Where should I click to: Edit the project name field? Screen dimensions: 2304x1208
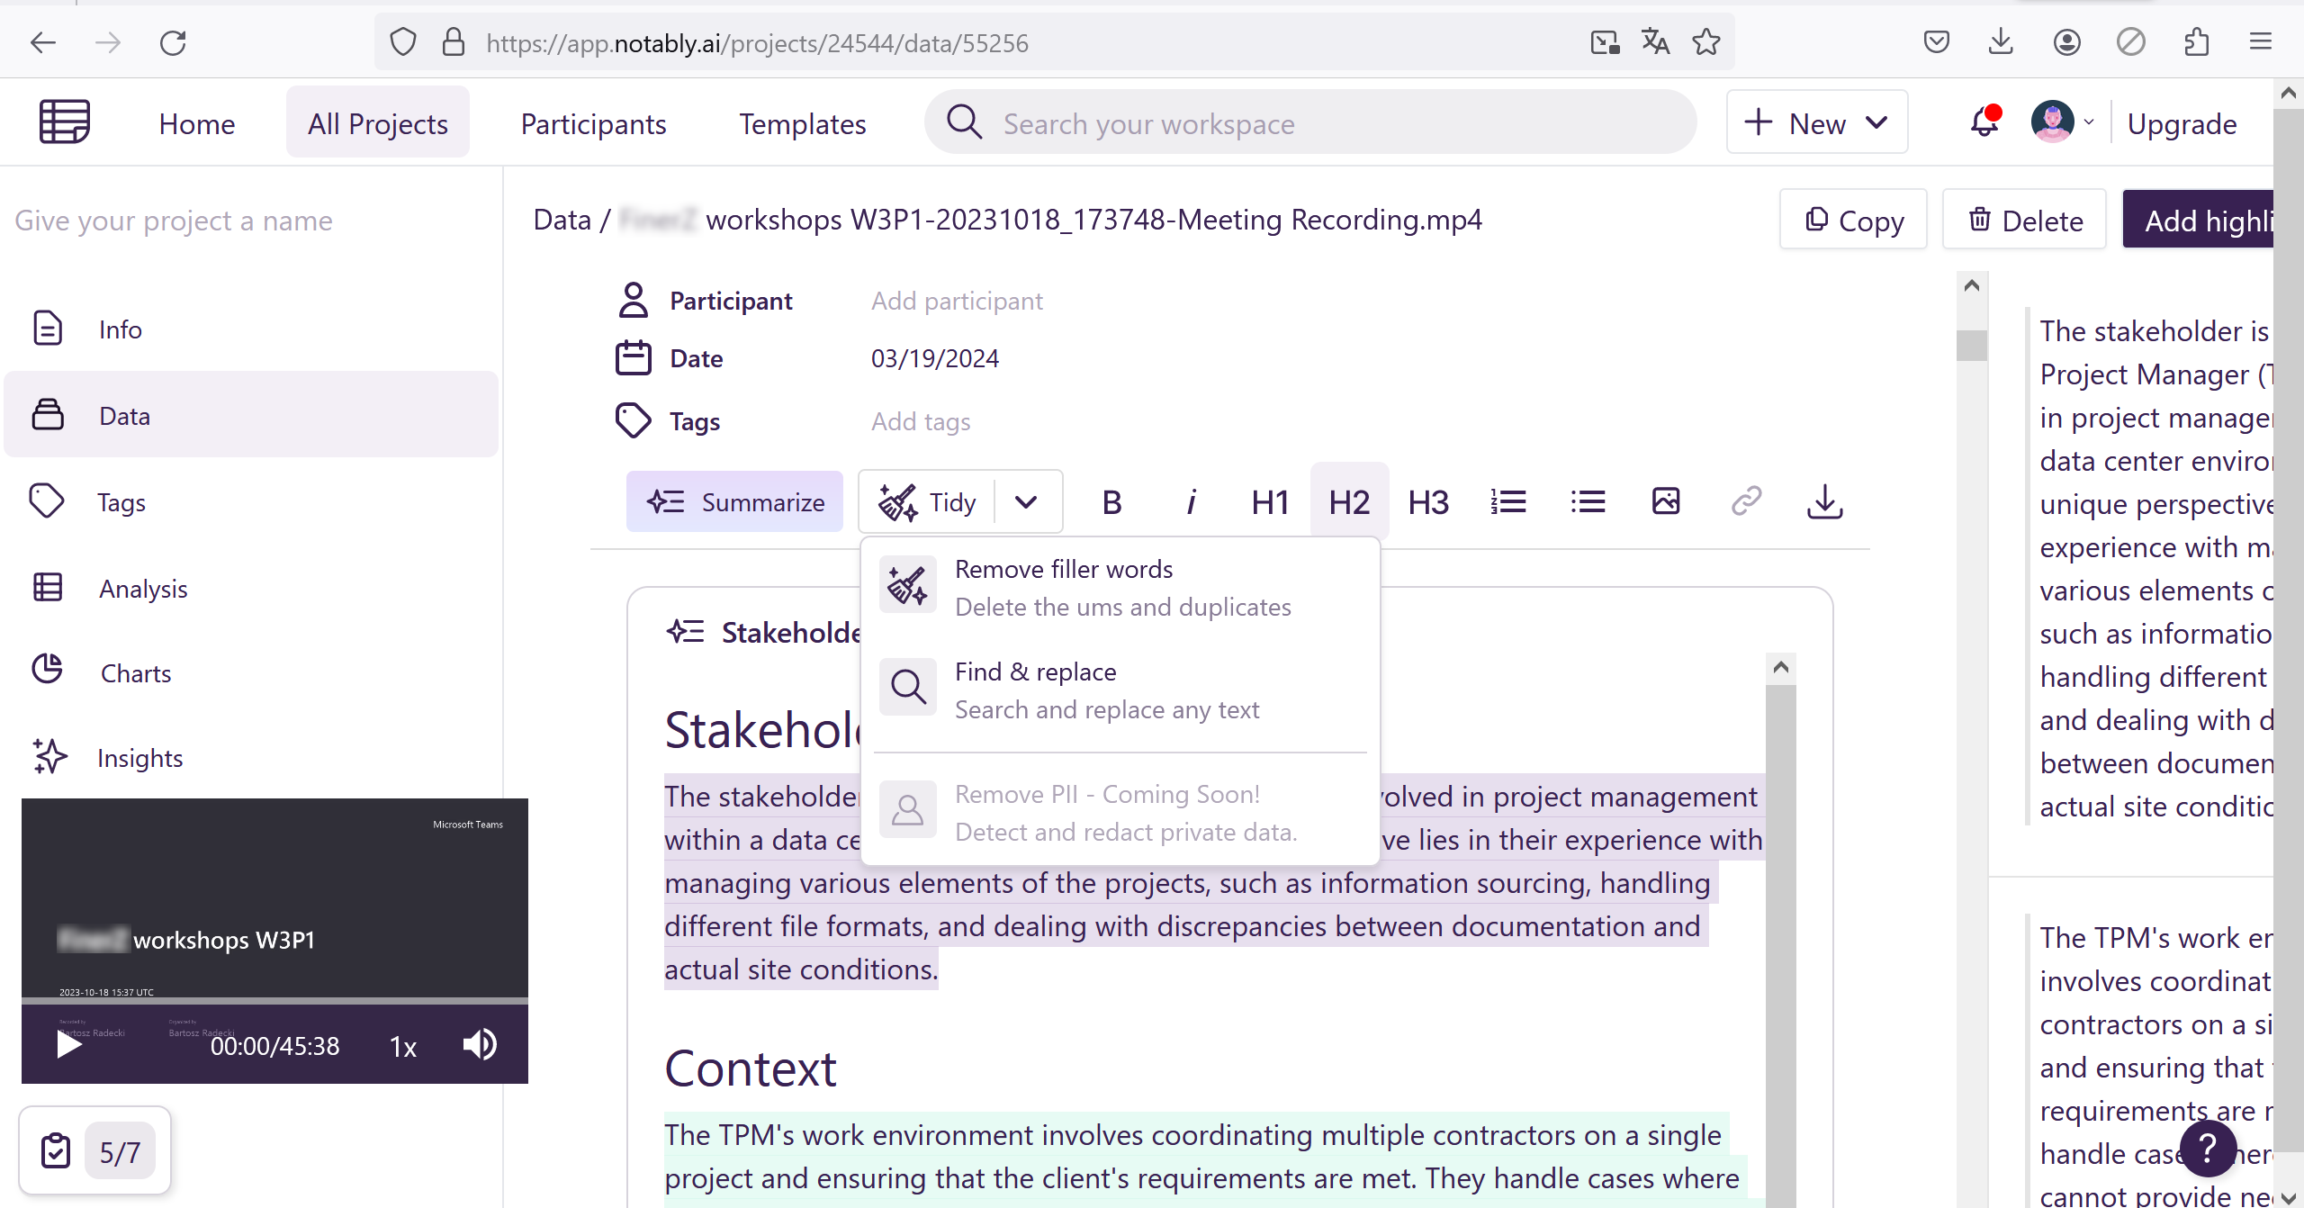pyautogui.click(x=174, y=221)
